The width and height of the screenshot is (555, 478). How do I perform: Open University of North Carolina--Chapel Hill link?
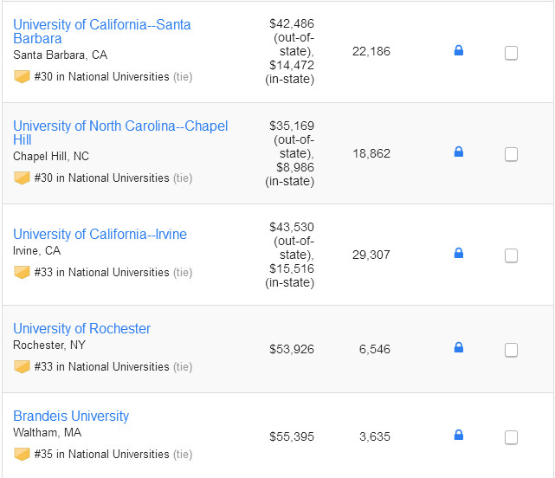click(x=119, y=132)
